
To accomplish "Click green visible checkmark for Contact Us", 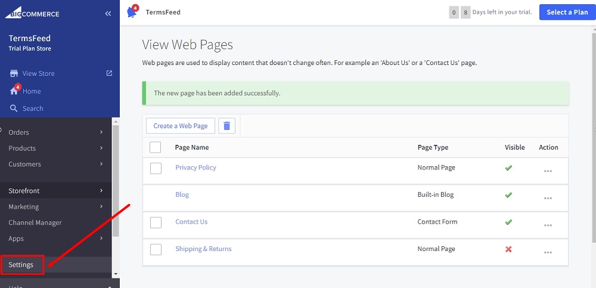I will tap(508, 222).
